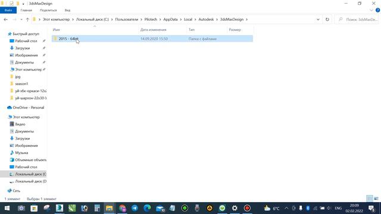Open Microsoft Edge from taskbar
Image resolution: width=381 pixels, height=214 pixels.
point(147,208)
